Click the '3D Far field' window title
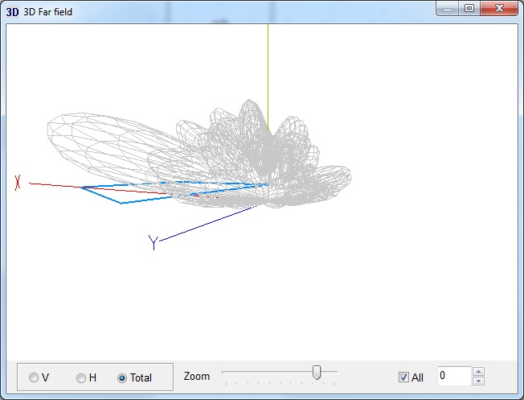 (x=47, y=12)
